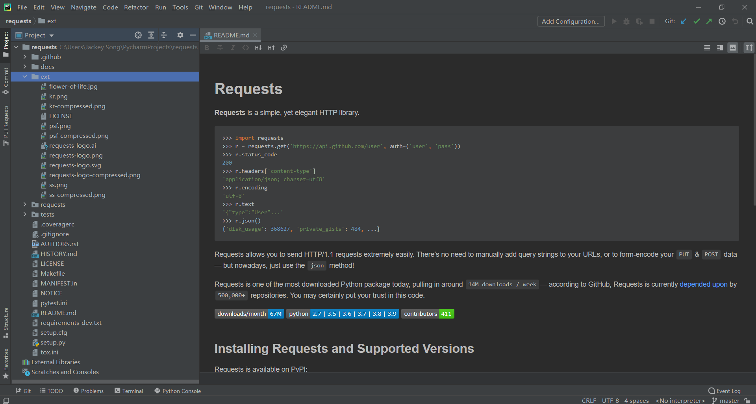This screenshot has height=404, width=756.
Task: Open the File menu
Action: pyautogui.click(x=22, y=7)
